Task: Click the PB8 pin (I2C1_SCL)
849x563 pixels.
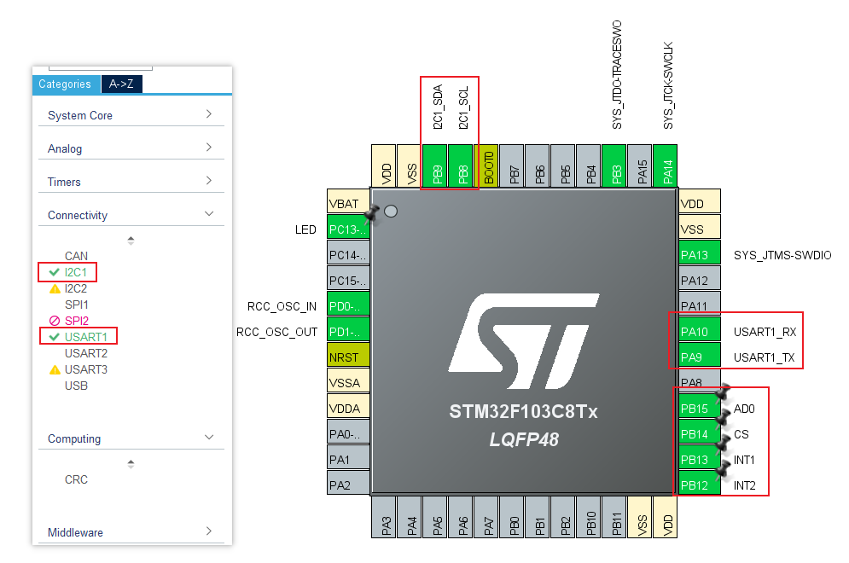Action: tap(460, 166)
